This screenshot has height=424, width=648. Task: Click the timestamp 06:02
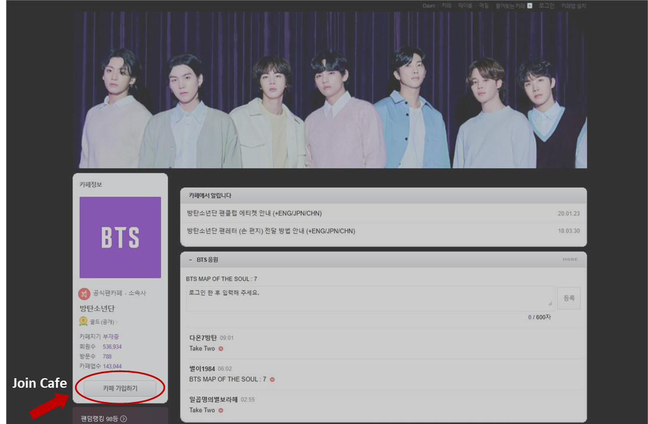pyautogui.click(x=225, y=369)
